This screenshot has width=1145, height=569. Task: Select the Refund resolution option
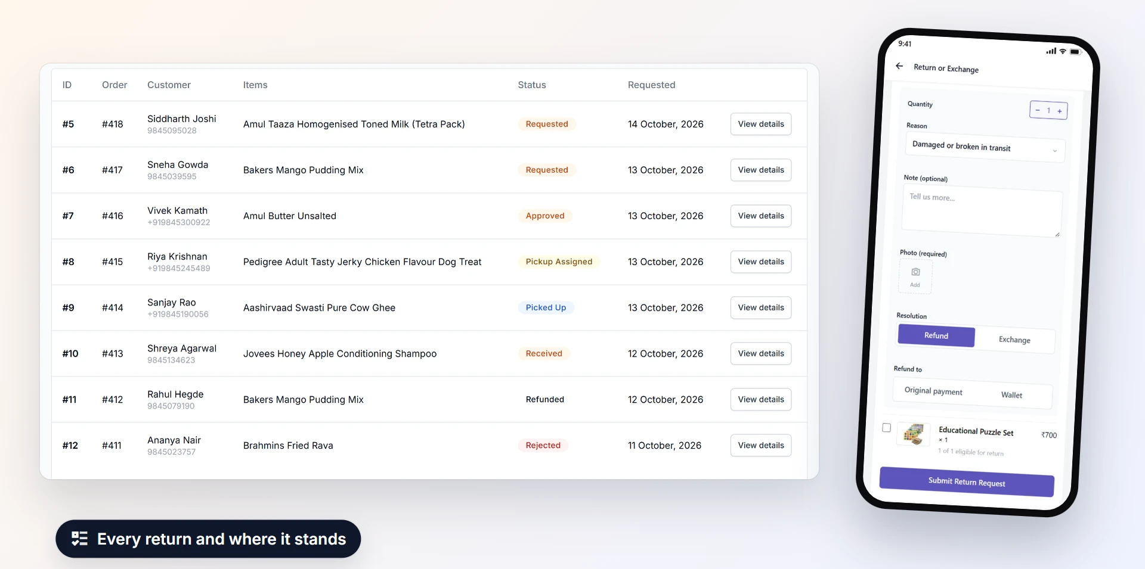tap(936, 335)
